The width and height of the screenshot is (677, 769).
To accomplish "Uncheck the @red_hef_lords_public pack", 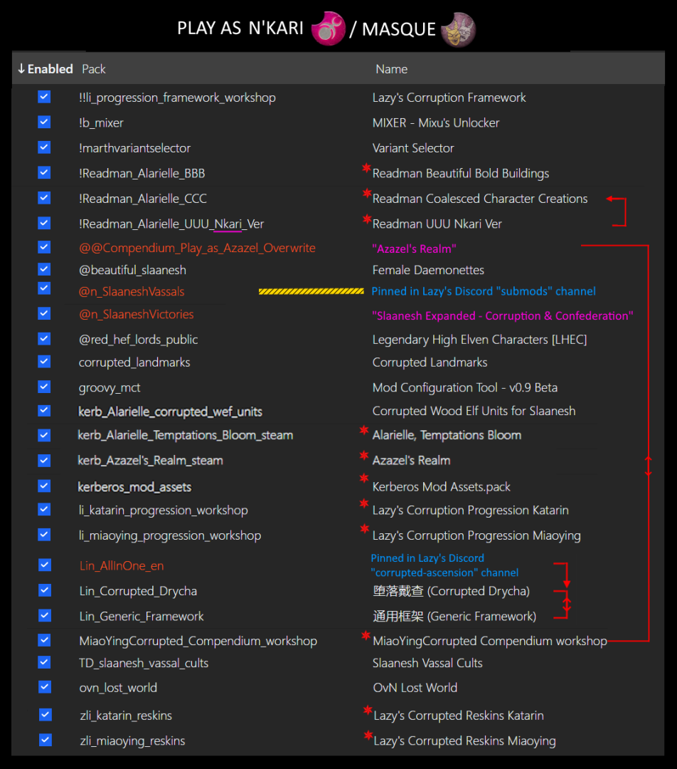I will point(44,338).
